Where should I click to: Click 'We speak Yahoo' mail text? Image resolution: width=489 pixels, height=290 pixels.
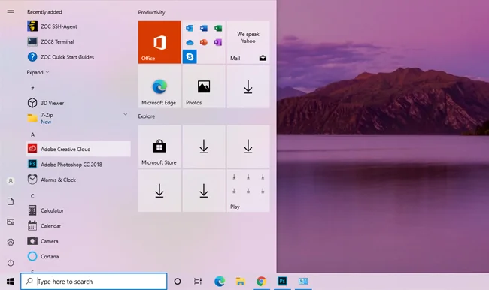click(x=248, y=38)
